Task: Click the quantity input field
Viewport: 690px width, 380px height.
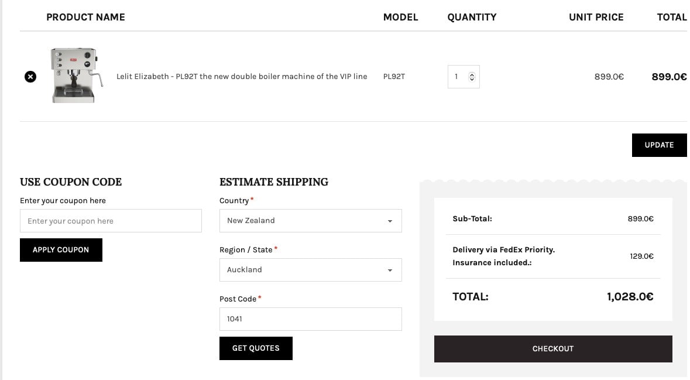Action: tap(464, 77)
